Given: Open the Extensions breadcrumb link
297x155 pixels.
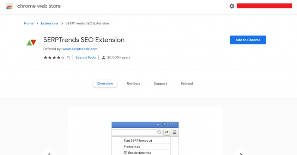Looking at the screenshot, I should 50,23.
